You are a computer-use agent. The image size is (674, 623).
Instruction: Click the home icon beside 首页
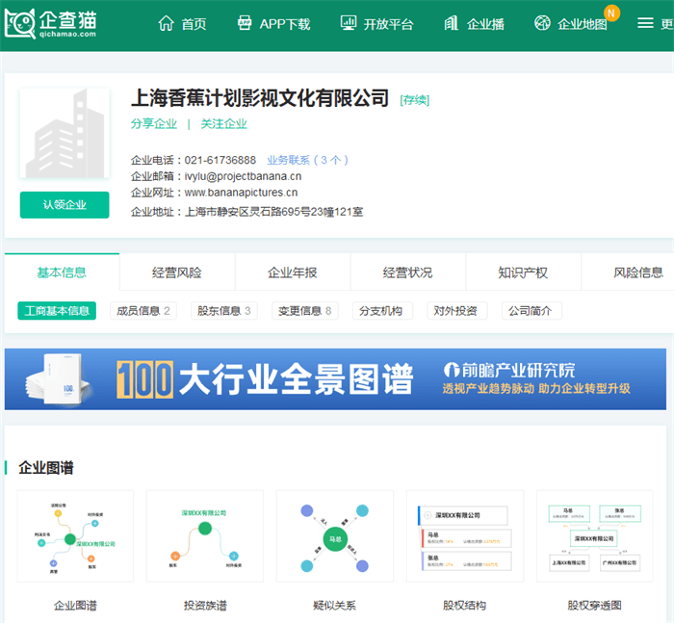tap(166, 23)
